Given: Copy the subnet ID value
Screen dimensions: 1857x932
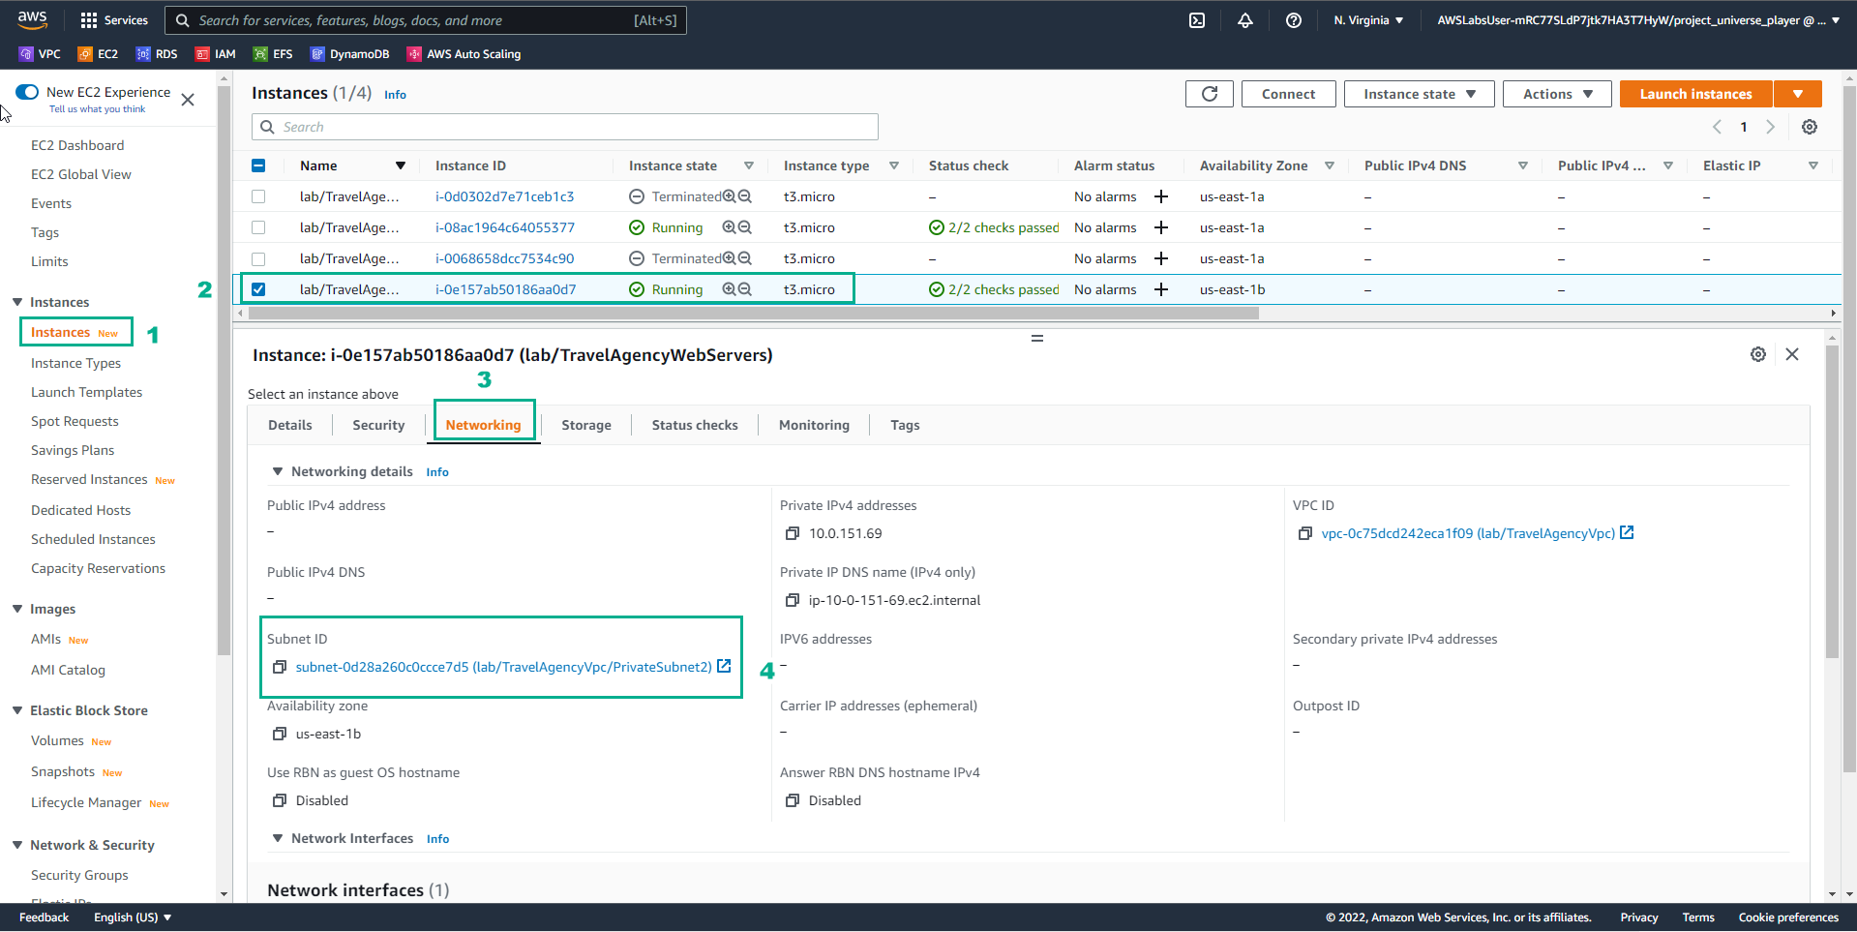Looking at the screenshot, I should pyautogui.click(x=280, y=667).
